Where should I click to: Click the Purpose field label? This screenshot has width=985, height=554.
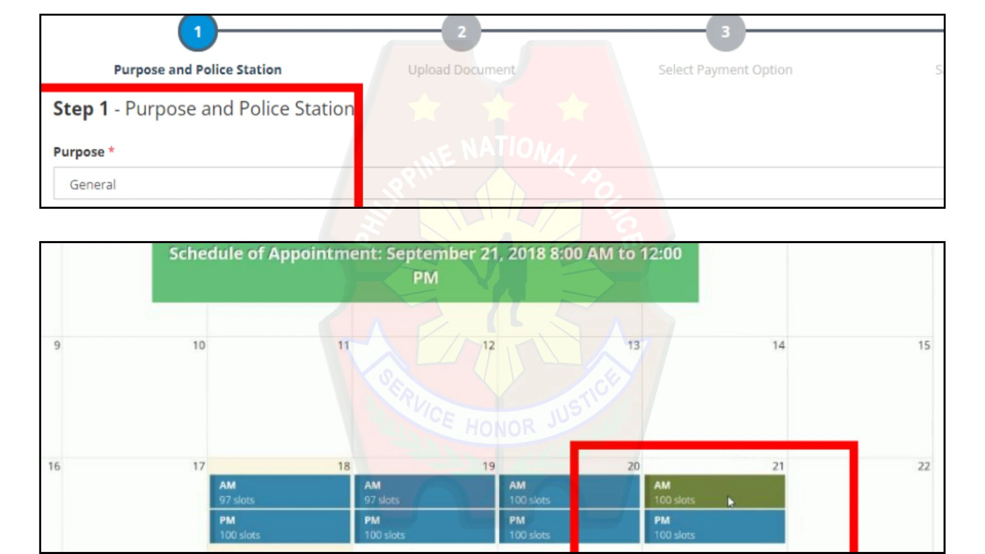(84, 152)
